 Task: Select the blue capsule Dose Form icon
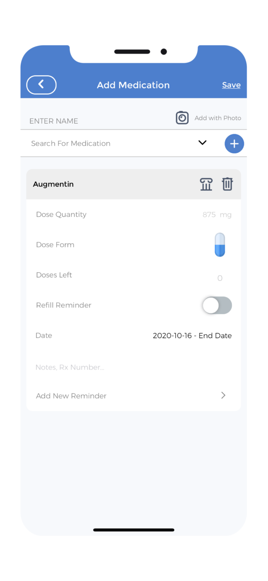[220, 245]
